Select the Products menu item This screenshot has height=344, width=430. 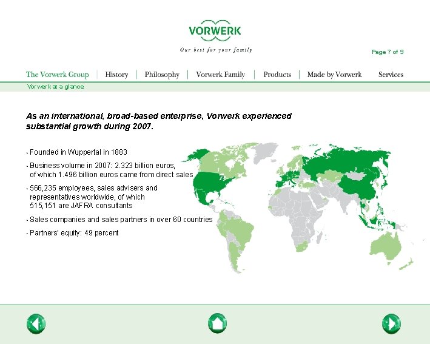pos(277,75)
